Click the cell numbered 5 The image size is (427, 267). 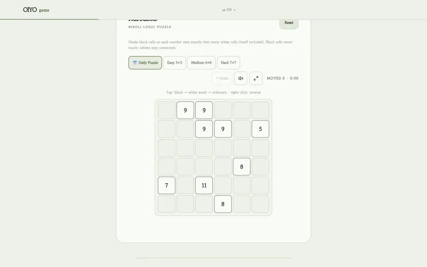[x=260, y=129]
